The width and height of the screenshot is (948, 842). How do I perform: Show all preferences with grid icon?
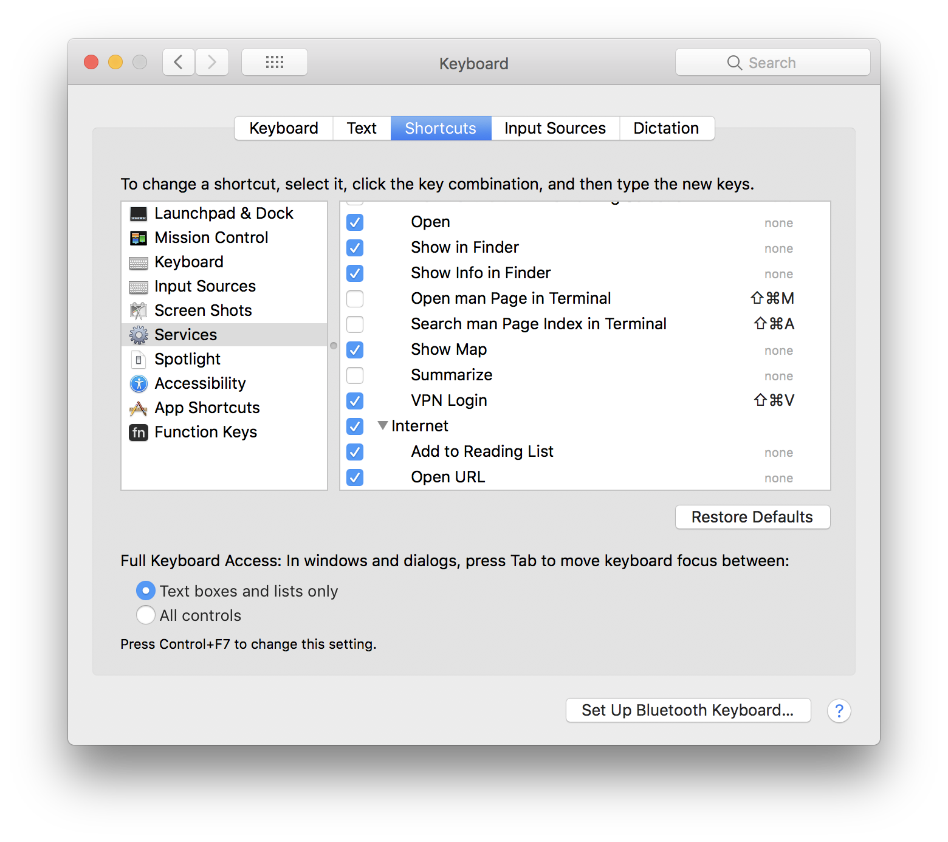[275, 62]
